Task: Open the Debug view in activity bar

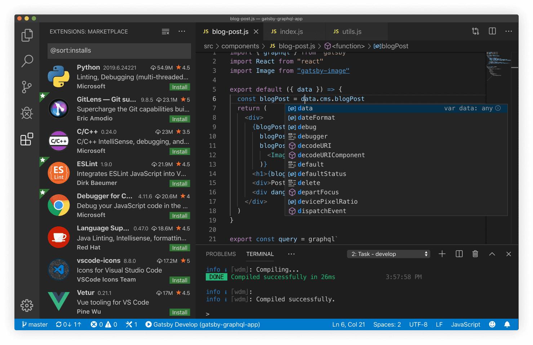Action: pyautogui.click(x=27, y=113)
